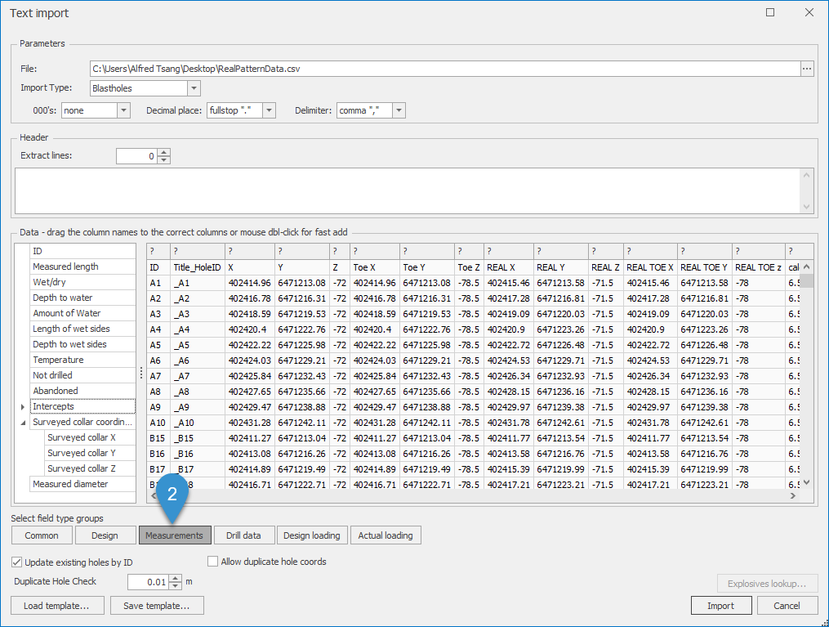This screenshot has width=829, height=627.
Task: Select the Measurements field group
Action: [175, 535]
